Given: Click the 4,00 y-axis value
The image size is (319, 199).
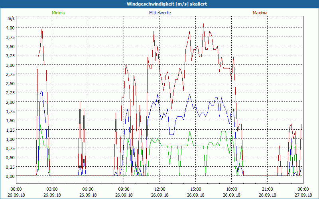Looking at the screenshot, I should [10, 28].
